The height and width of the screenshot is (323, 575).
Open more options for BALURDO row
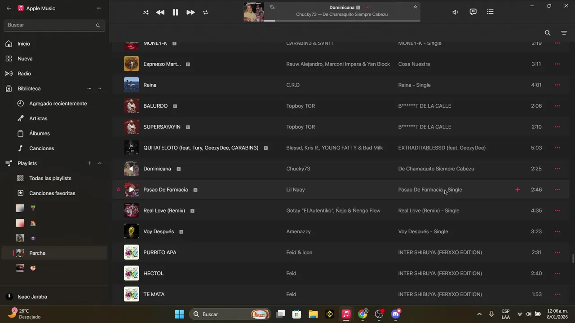tap(557, 106)
